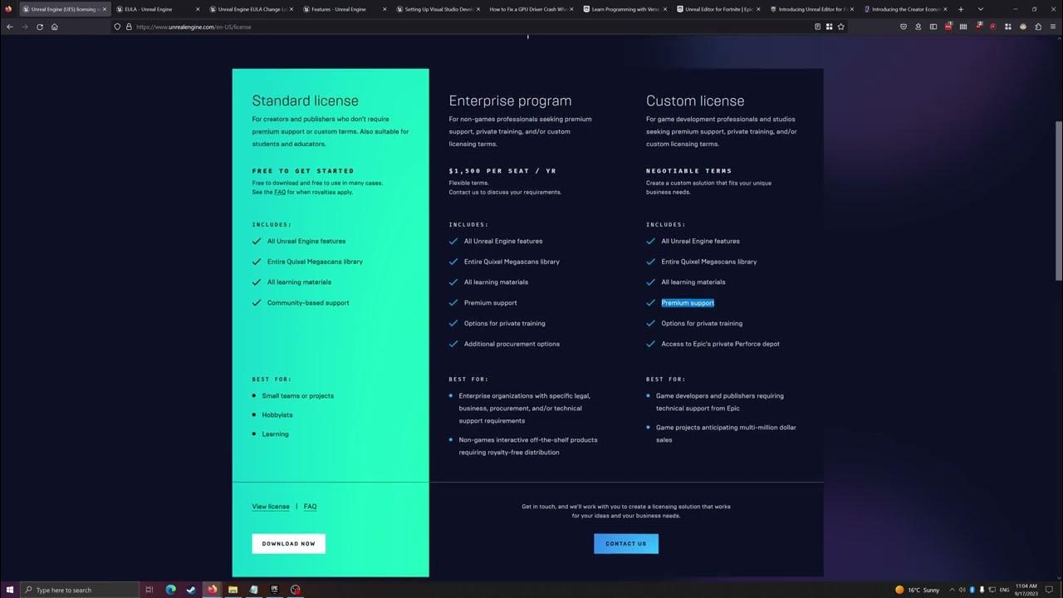The image size is (1063, 598).
Task: Click the Custom license heading
Action: (695, 101)
